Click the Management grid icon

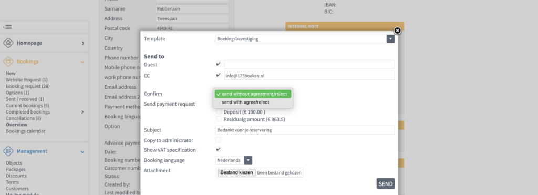coord(8,151)
